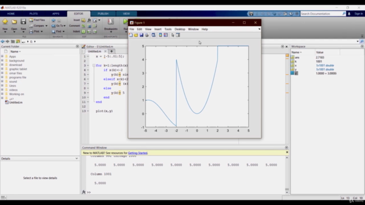Open the File menu in Figure 1
This screenshot has height=205, width=365.
click(x=132, y=29)
